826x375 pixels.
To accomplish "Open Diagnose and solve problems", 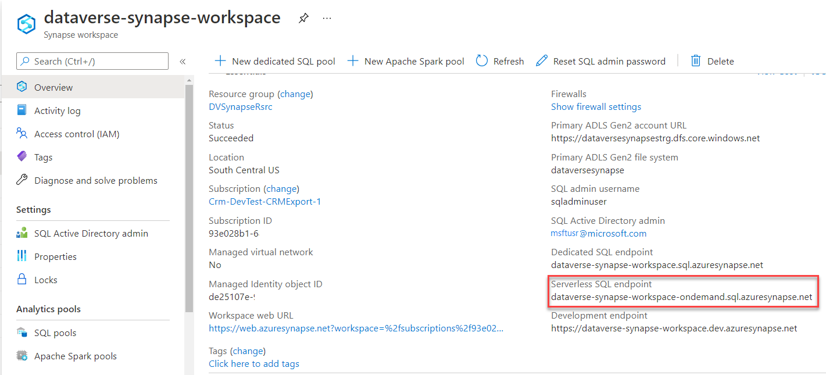I will click(x=22, y=180).
